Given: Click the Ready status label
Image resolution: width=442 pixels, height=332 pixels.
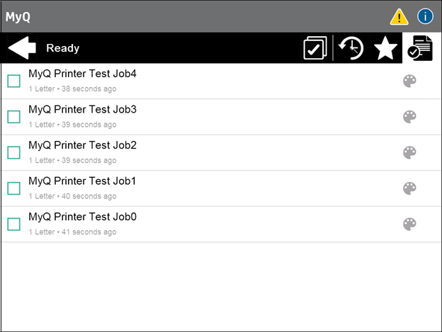Looking at the screenshot, I should pos(62,48).
